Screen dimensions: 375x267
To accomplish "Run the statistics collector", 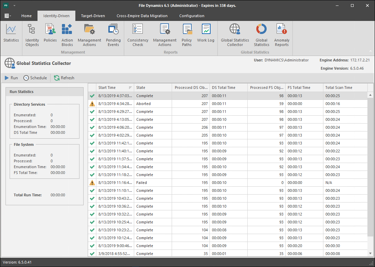I will pos(11,78).
